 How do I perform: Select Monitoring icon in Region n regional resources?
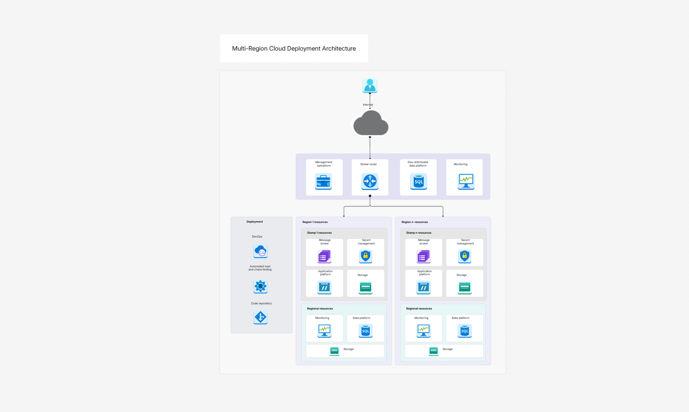[x=423, y=331]
